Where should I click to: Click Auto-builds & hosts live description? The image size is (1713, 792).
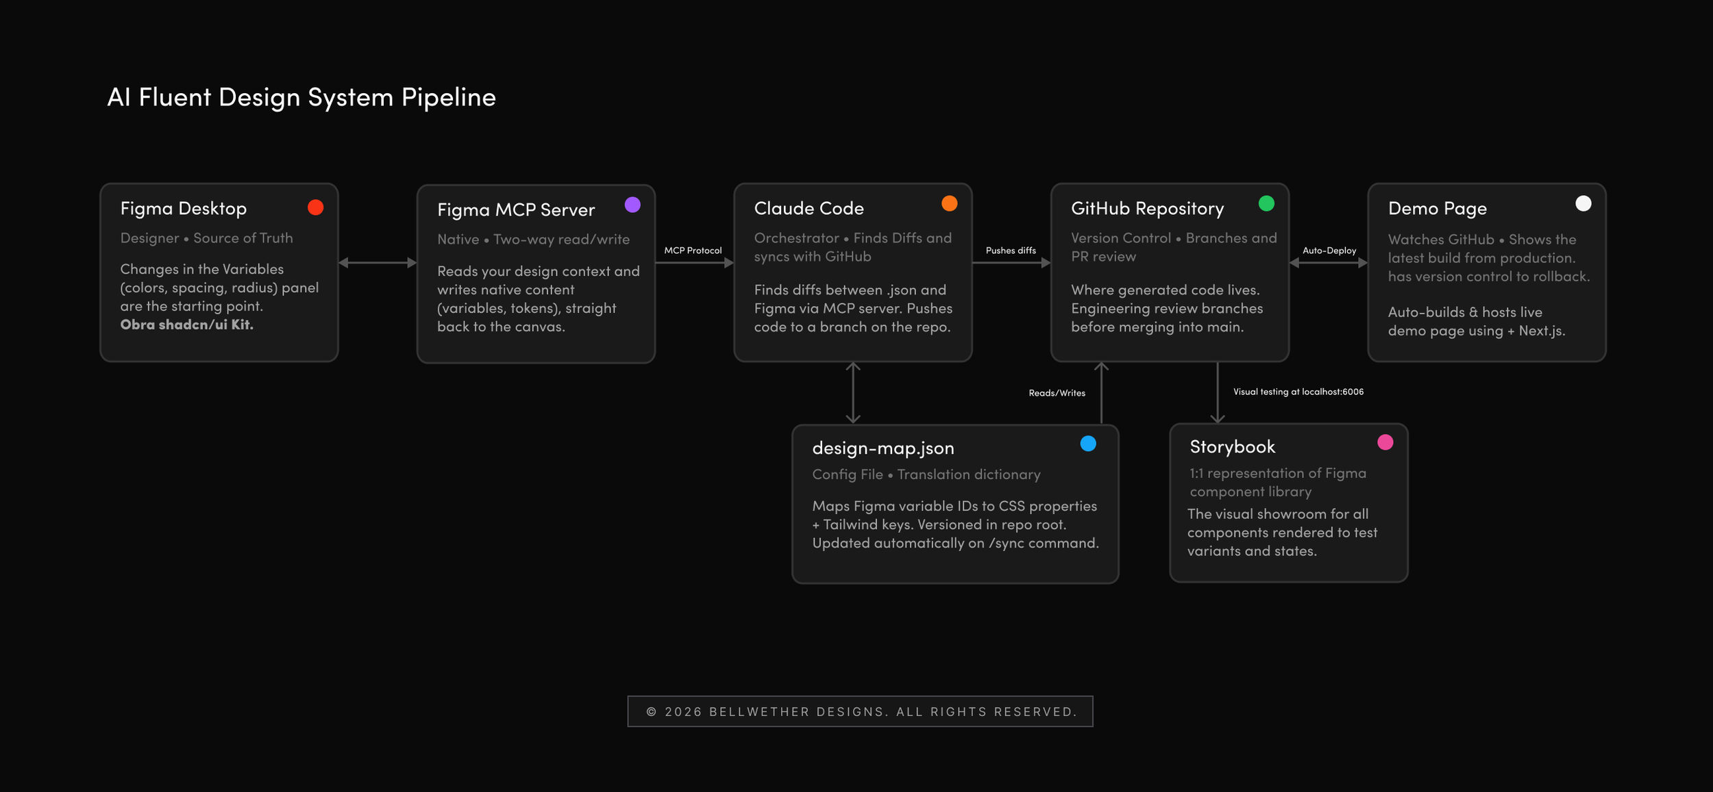click(x=1477, y=322)
